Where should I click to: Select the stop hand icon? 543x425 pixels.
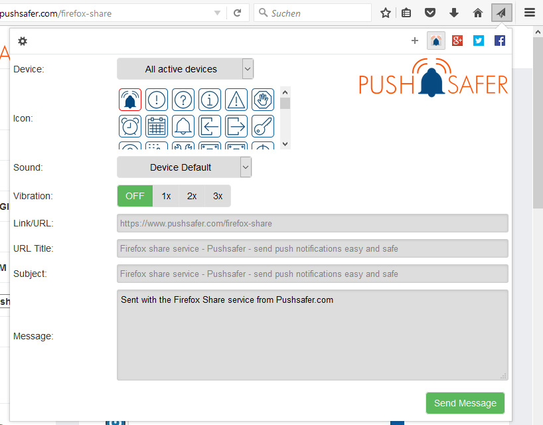tap(263, 100)
